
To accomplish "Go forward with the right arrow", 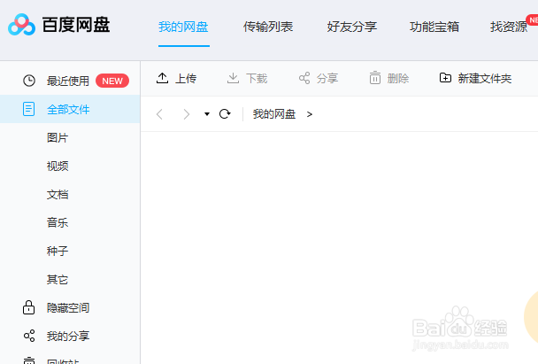I will pyautogui.click(x=187, y=114).
